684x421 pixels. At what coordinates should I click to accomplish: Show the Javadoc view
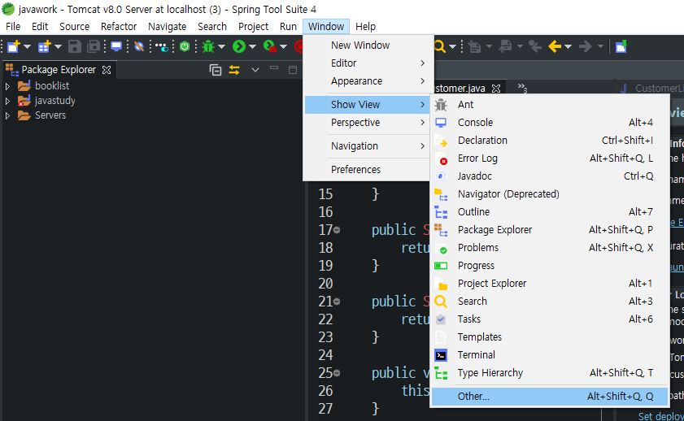pos(549,176)
